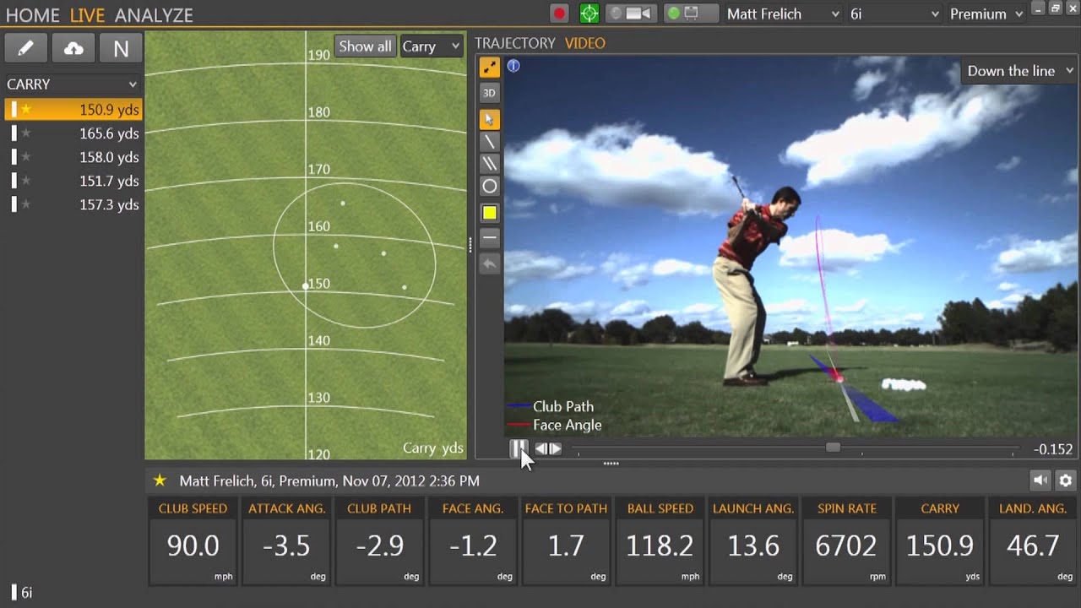The width and height of the screenshot is (1081, 608).
Task: Open the Down the line camera dropdown
Action: [1019, 71]
